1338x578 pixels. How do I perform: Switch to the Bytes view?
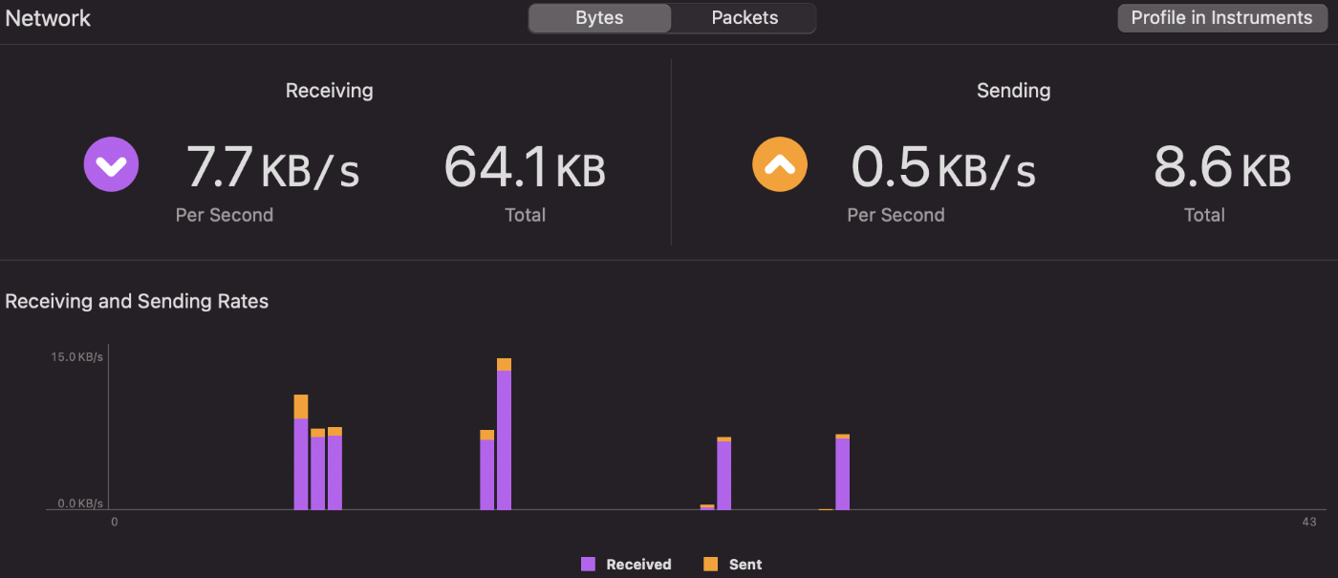(x=599, y=17)
